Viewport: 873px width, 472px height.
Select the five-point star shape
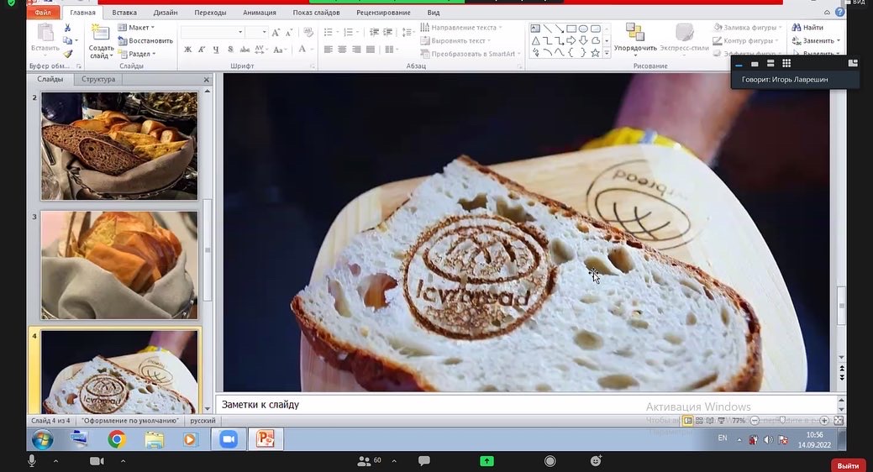[595, 53]
